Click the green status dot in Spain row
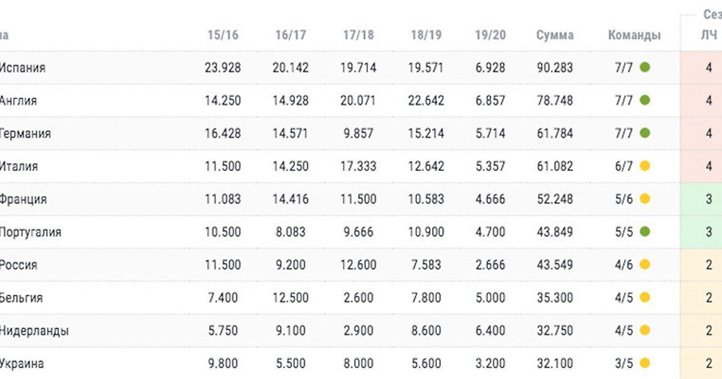The image size is (722, 379). point(645,67)
